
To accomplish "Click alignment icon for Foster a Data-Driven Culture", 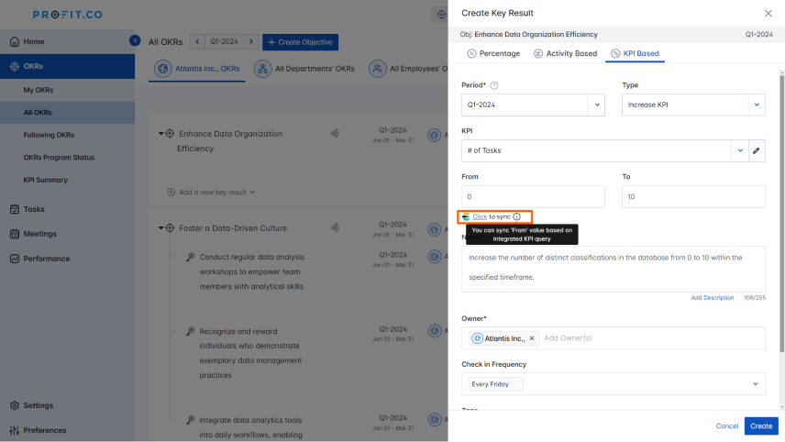I will [x=335, y=227].
